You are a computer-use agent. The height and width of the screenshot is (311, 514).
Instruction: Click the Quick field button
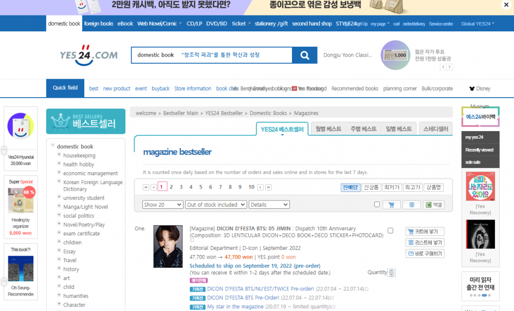pos(65,88)
